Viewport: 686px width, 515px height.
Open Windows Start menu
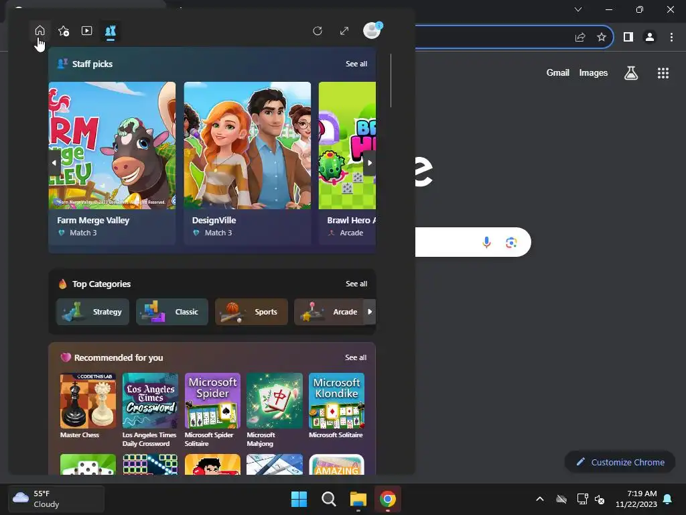pyautogui.click(x=299, y=499)
